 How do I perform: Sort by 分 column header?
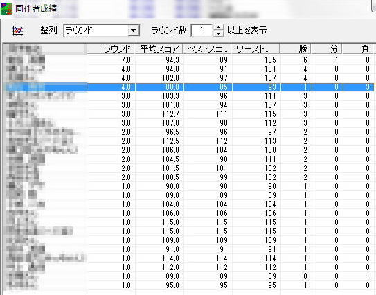click(x=327, y=49)
